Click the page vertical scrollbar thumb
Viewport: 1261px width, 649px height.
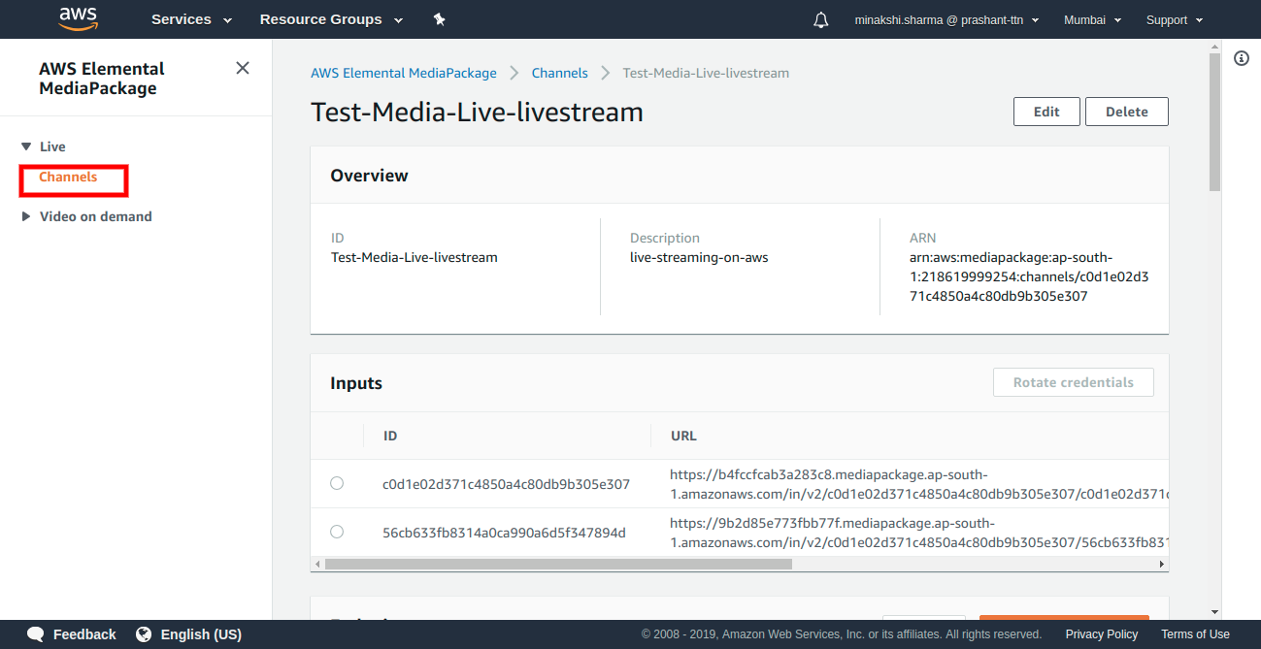click(1215, 121)
